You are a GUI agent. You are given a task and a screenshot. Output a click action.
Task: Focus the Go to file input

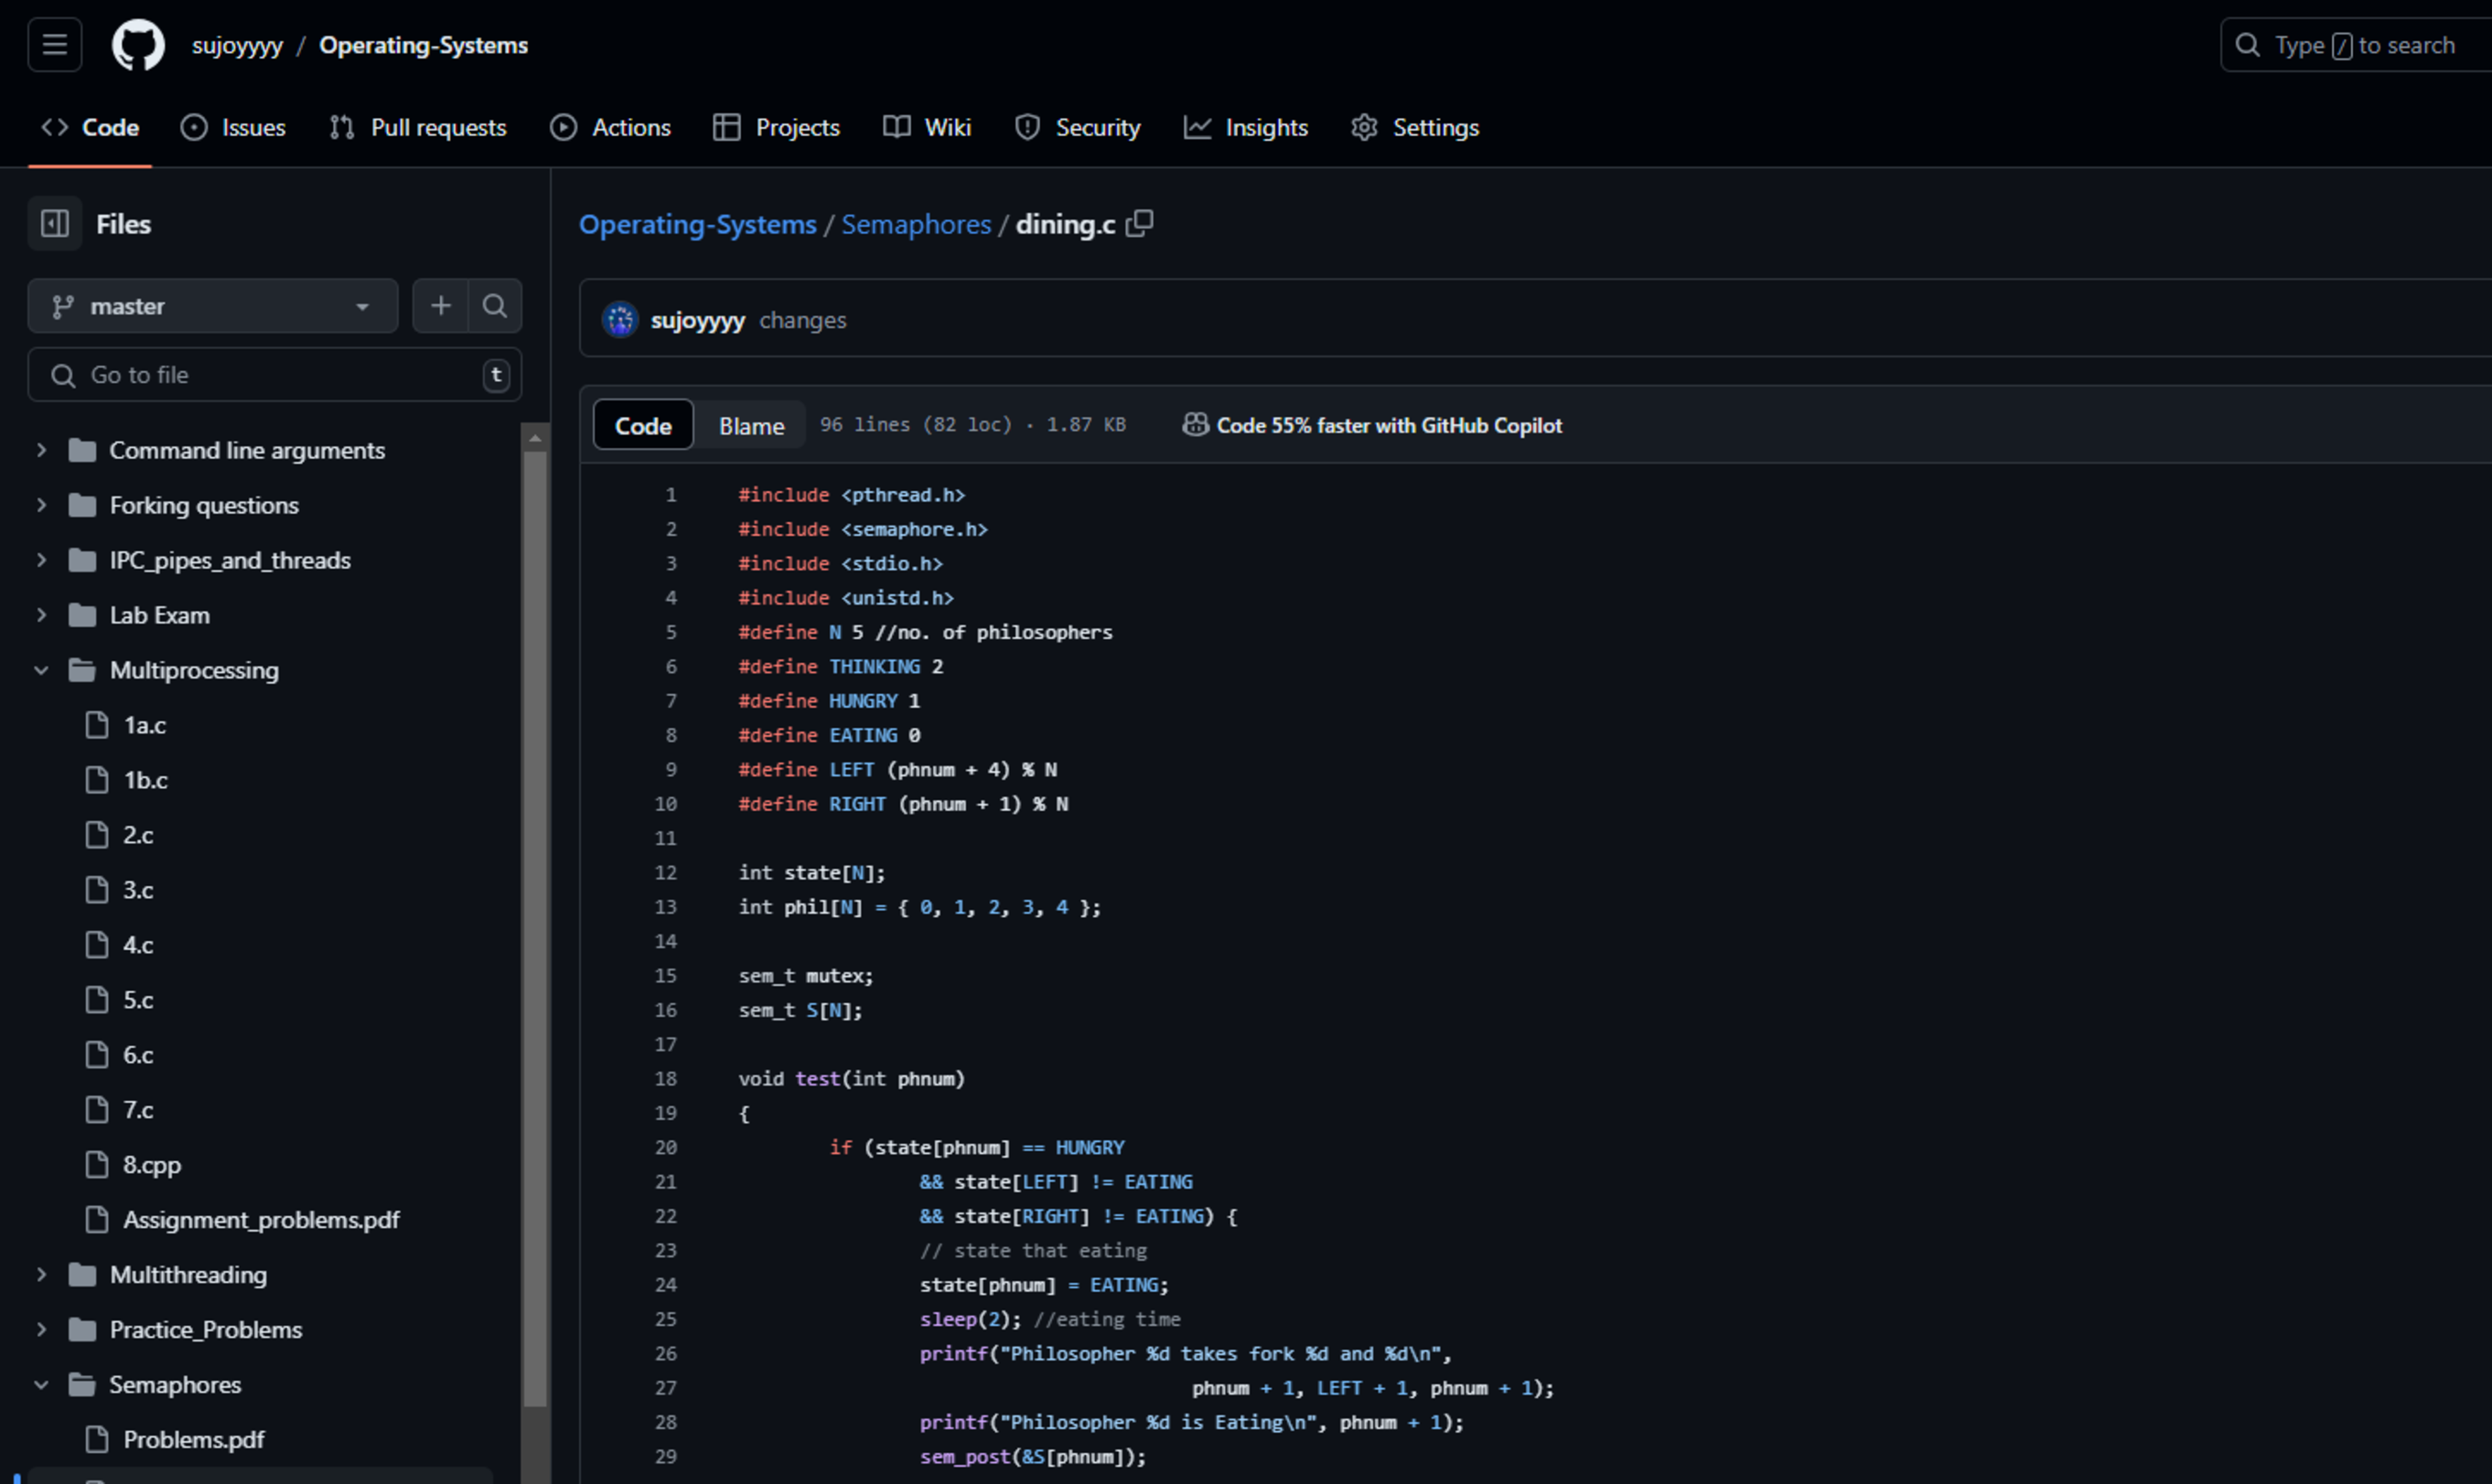(275, 375)
